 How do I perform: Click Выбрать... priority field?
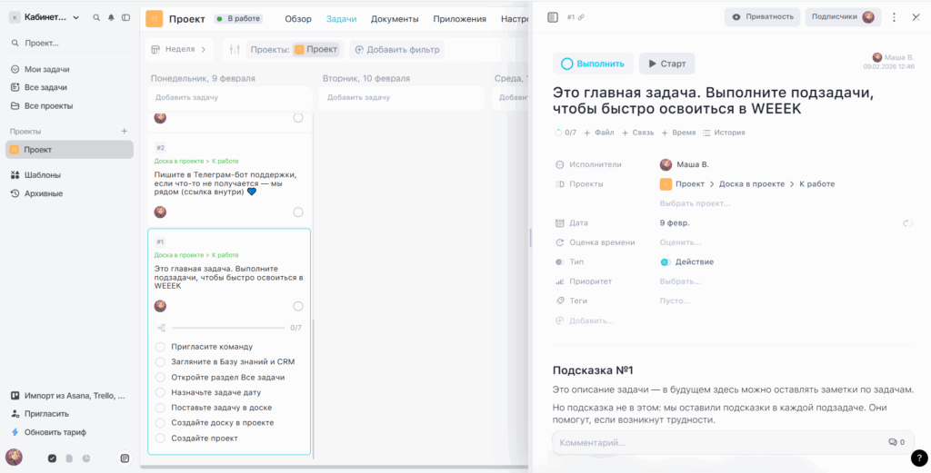(680, 281)
